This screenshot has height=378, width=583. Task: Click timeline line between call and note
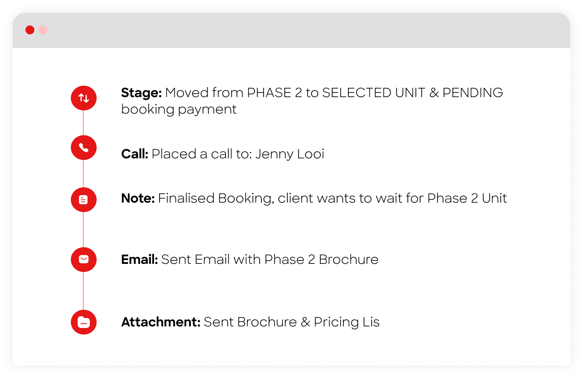click(x=83, y=174)
